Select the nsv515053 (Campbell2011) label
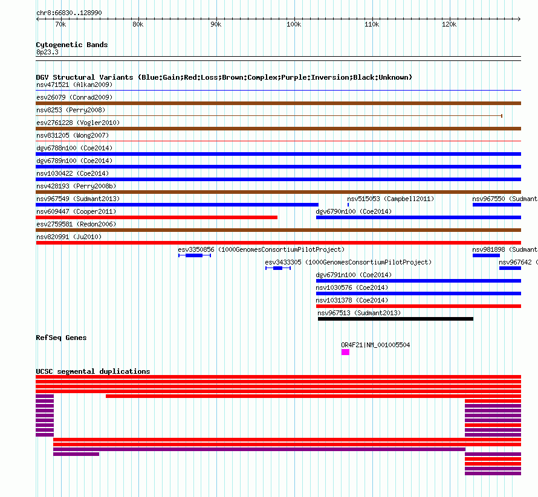This screenshot has height=497, width=538. click(x=391, y=199)
